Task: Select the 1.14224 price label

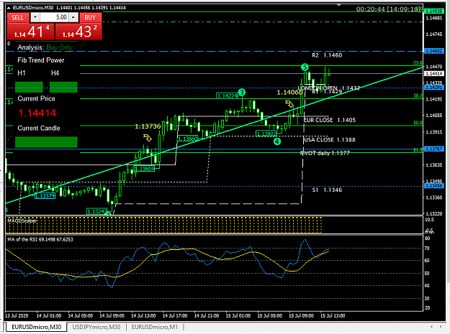Action: (x=227, y=96)
